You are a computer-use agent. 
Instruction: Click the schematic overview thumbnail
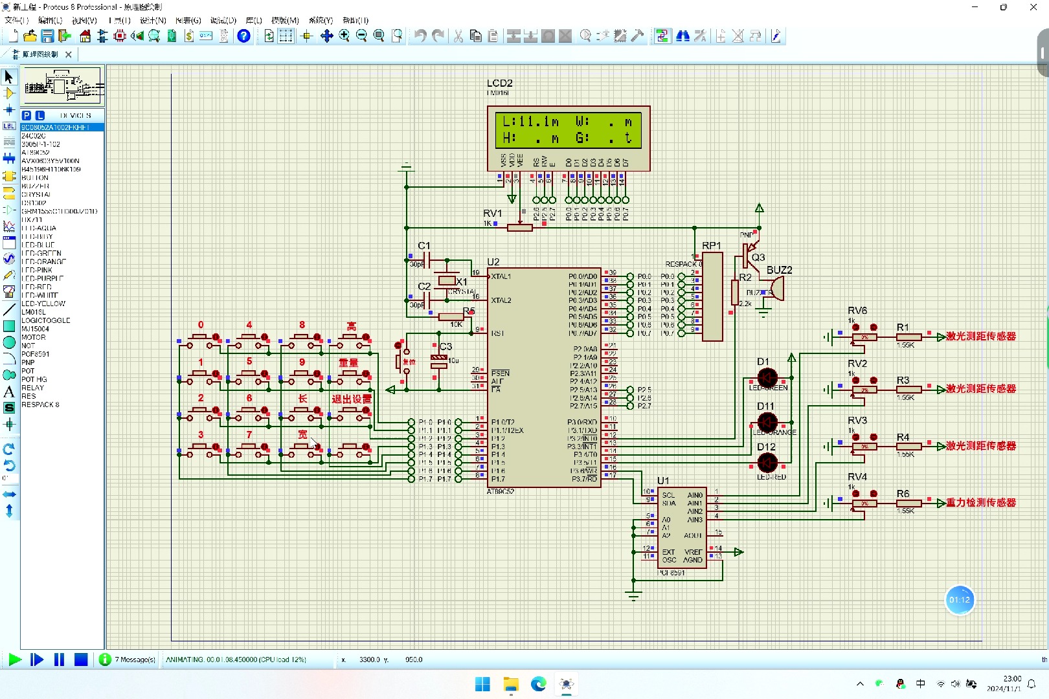click(63, 86)
